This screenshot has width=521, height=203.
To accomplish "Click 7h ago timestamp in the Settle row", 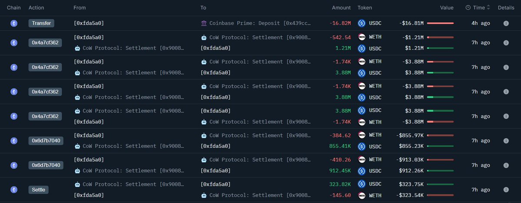I will (x=481, y=190).
